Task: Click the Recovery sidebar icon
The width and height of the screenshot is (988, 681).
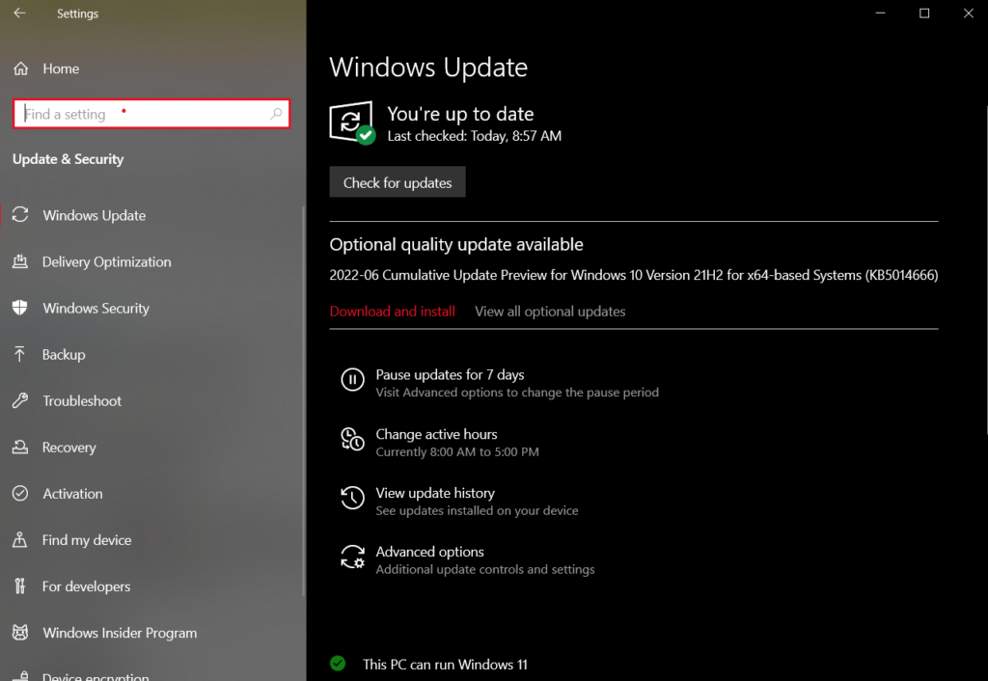Action: click(x=20, y=448)
